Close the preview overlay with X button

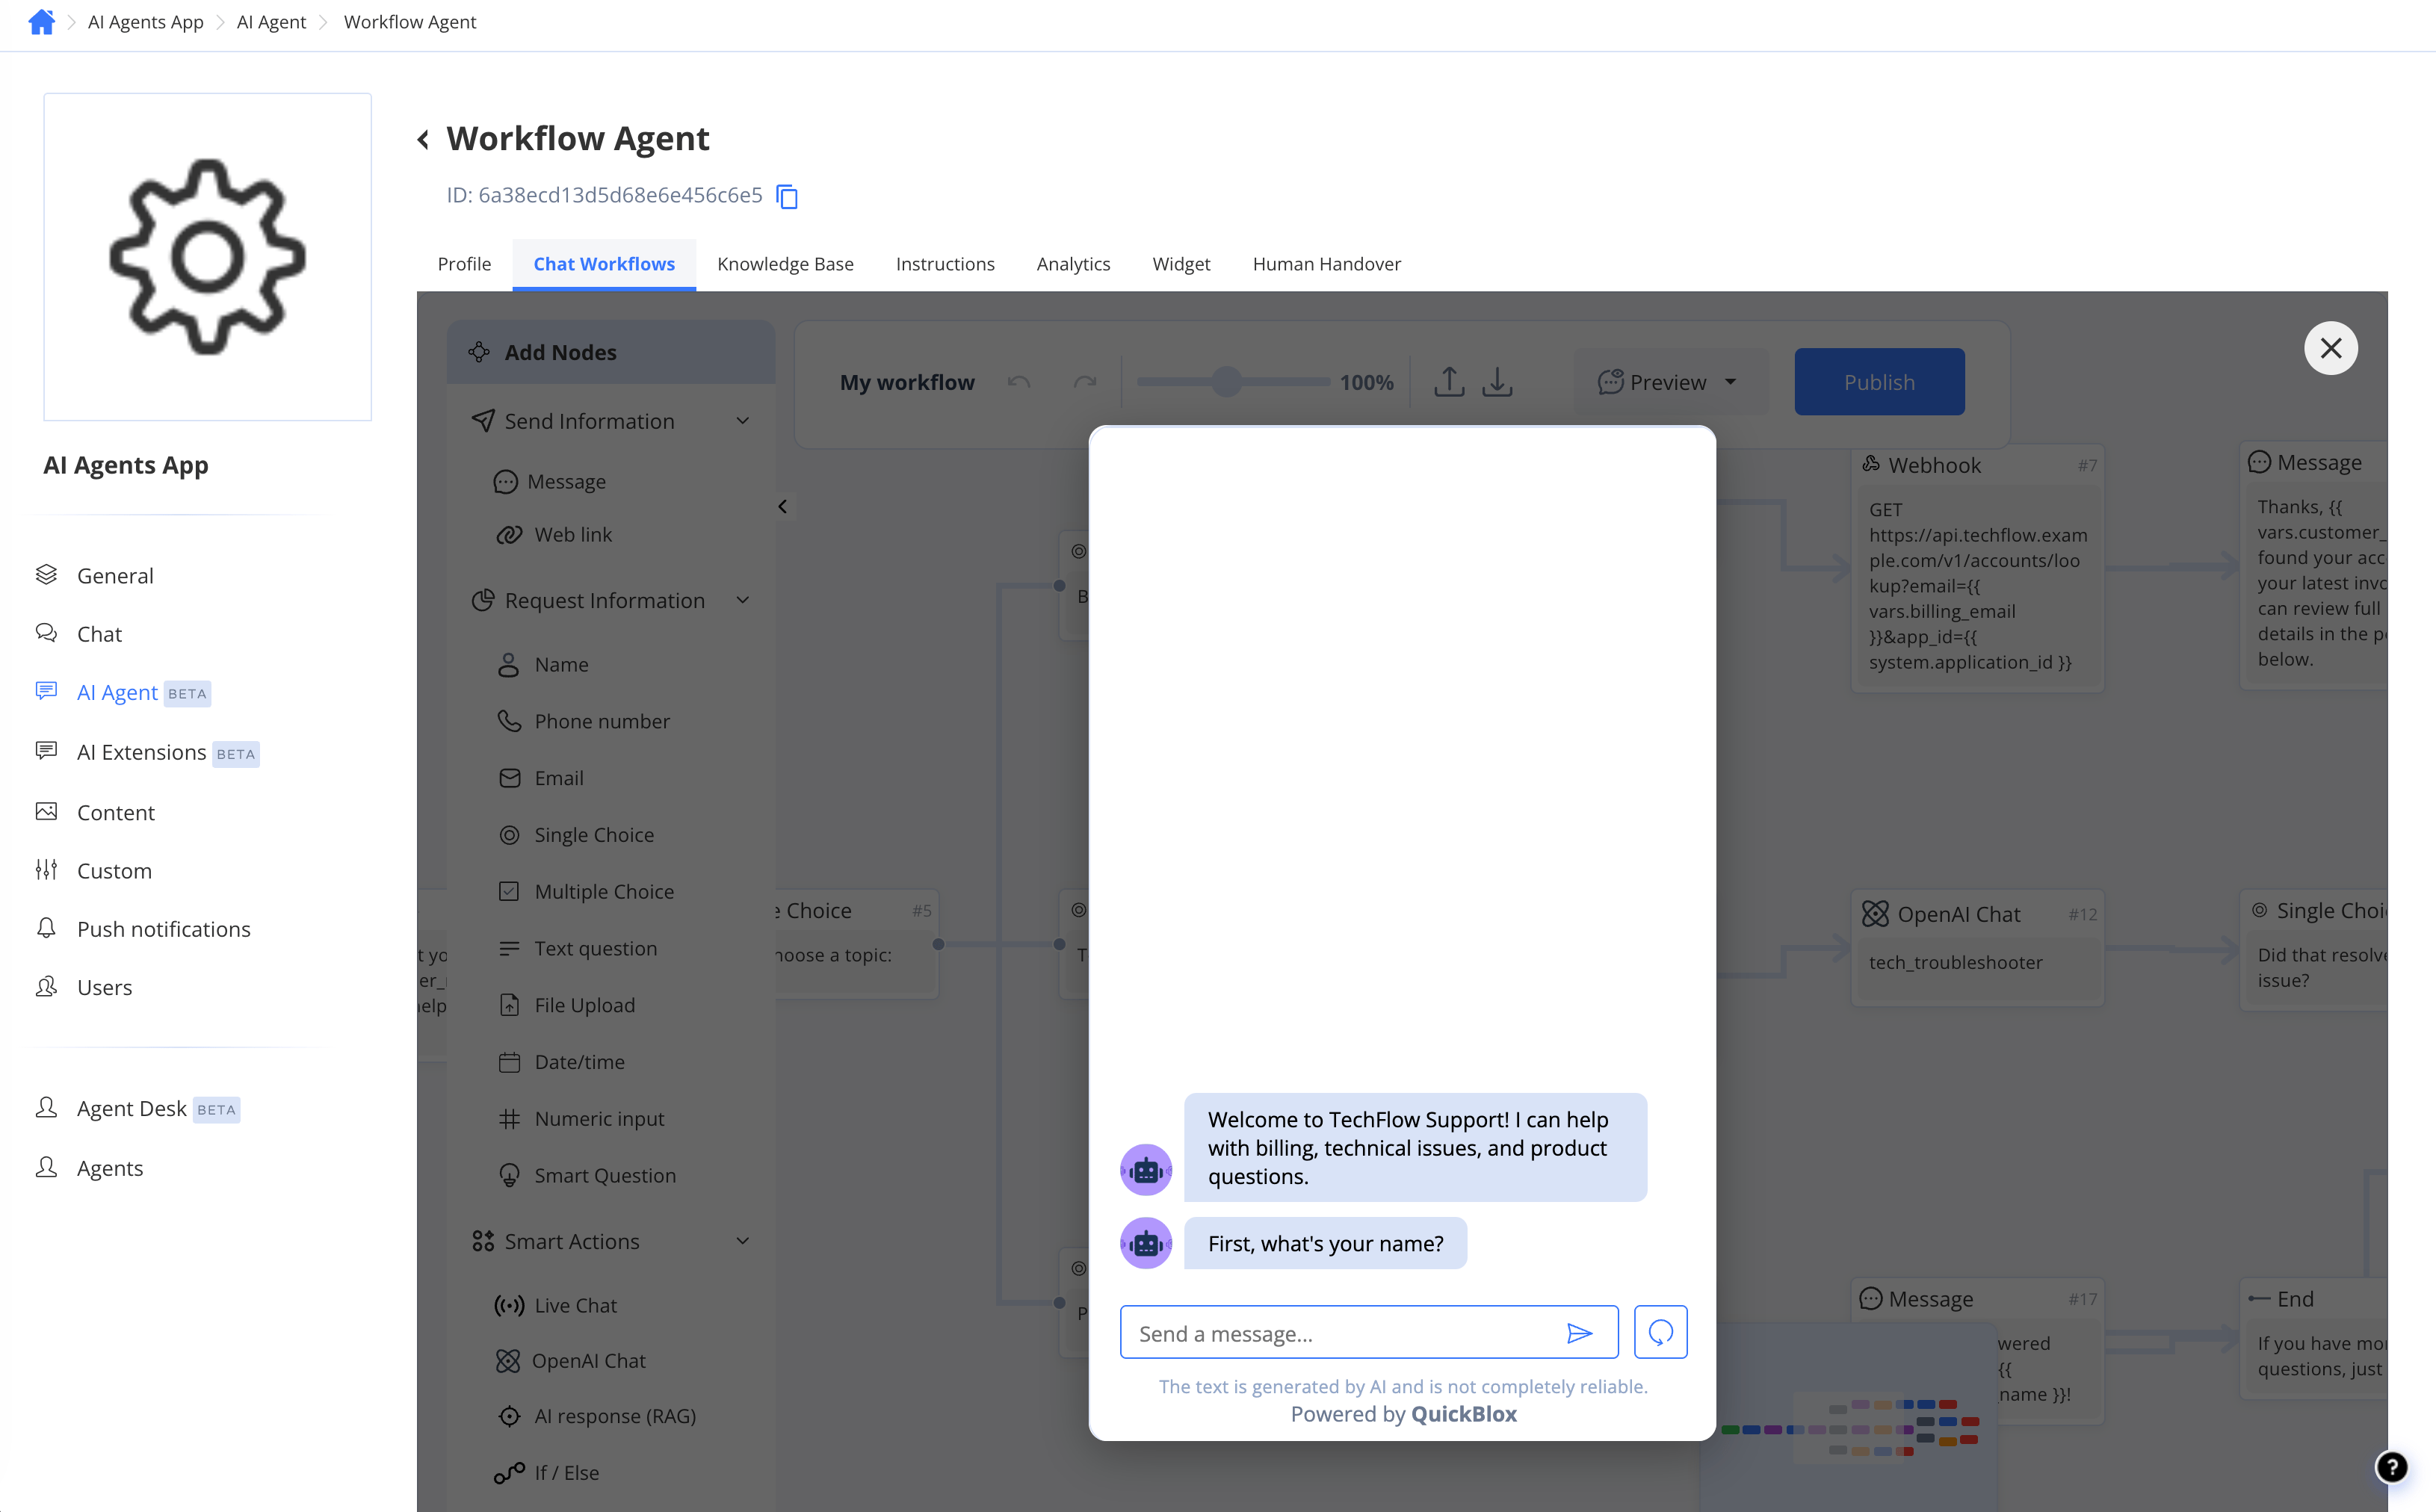point(2330,348)
